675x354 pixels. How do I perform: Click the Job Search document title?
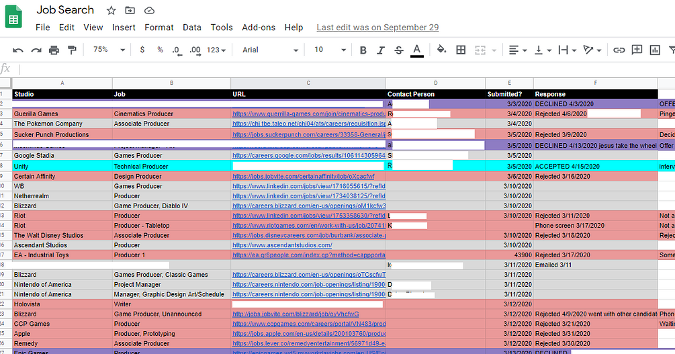tap(65, 10)
